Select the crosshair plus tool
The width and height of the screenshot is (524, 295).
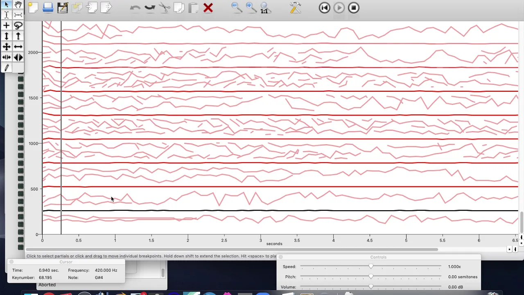[x=6, y=26]
